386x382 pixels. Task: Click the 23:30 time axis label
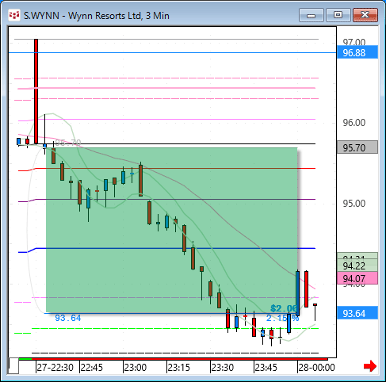pyautogui.click(x=222, y=367)
